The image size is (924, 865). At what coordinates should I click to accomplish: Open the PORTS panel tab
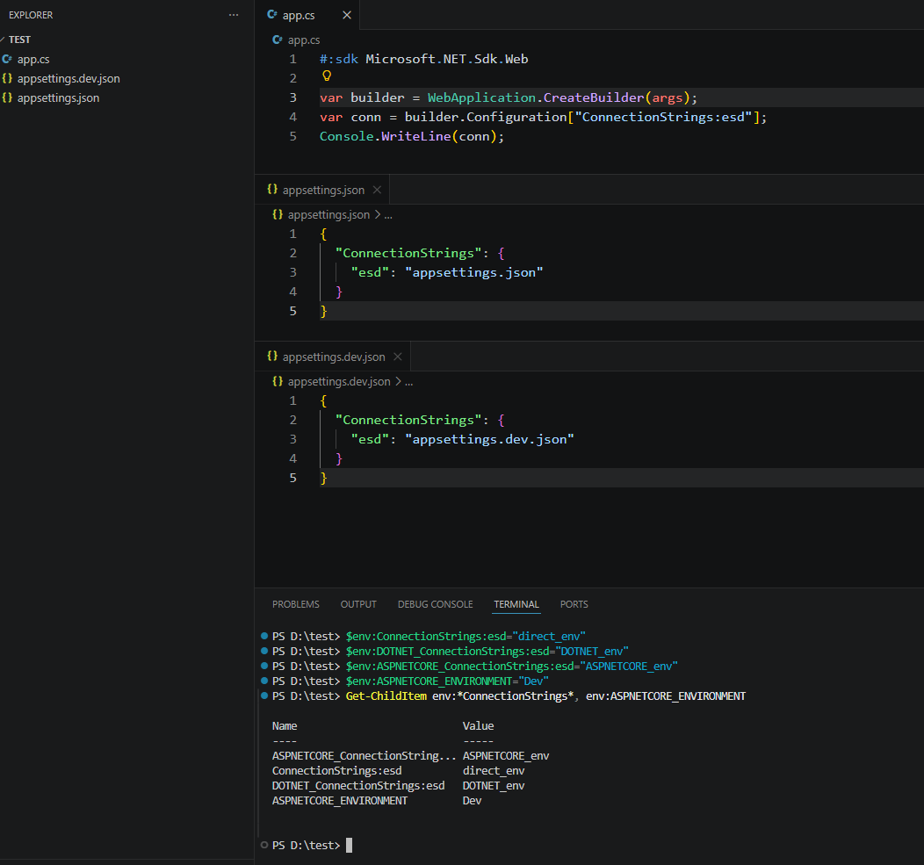coord(574,604)
